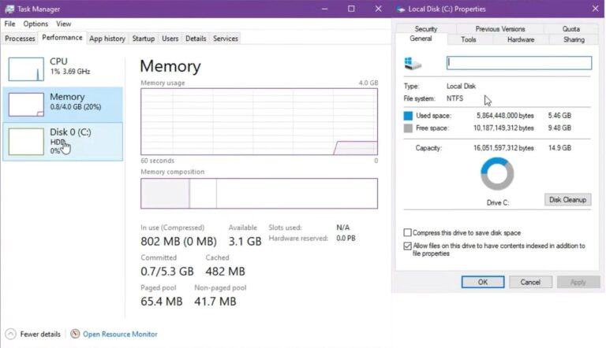This screenshot has width=606, height=348.
Task: Click the blue Used space color swatch
Action: click(x=408, y=116)
